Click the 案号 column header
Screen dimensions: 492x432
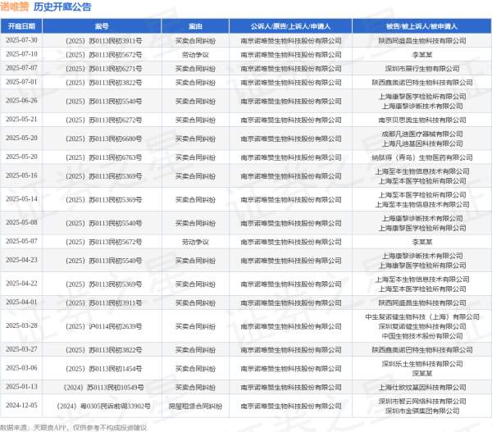(103, 26)
